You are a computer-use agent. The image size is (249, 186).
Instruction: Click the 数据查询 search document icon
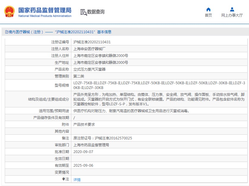click(x=83, y=12)
